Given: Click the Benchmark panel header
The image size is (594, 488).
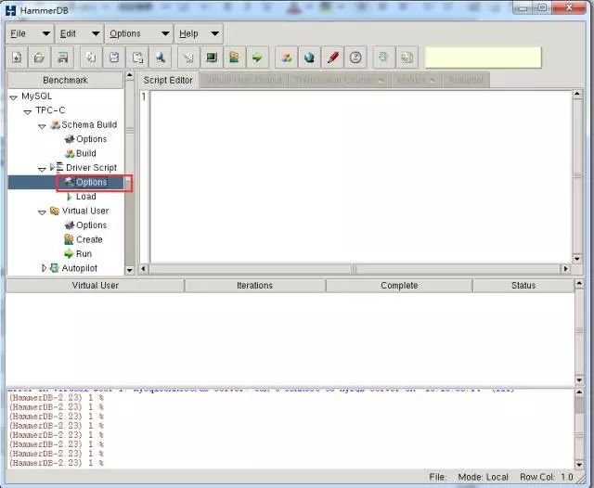Looking at the screenshot, I should 65,81.
